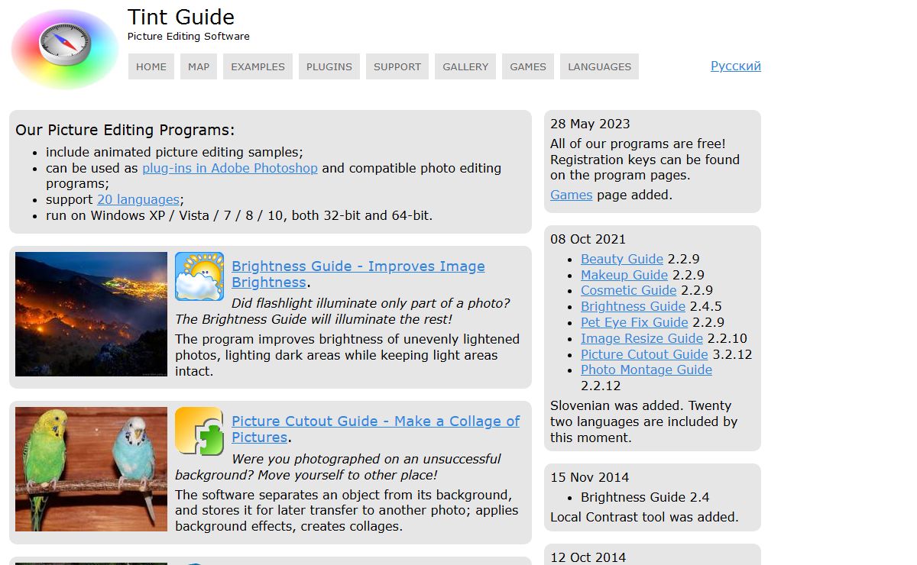The width and height of the screenshot is (917, 565).
Task: Open the Picture Cutout Guide - Make a Collage link
Action: coord(375,421)
